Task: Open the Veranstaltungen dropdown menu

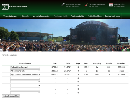Action: 11,16
